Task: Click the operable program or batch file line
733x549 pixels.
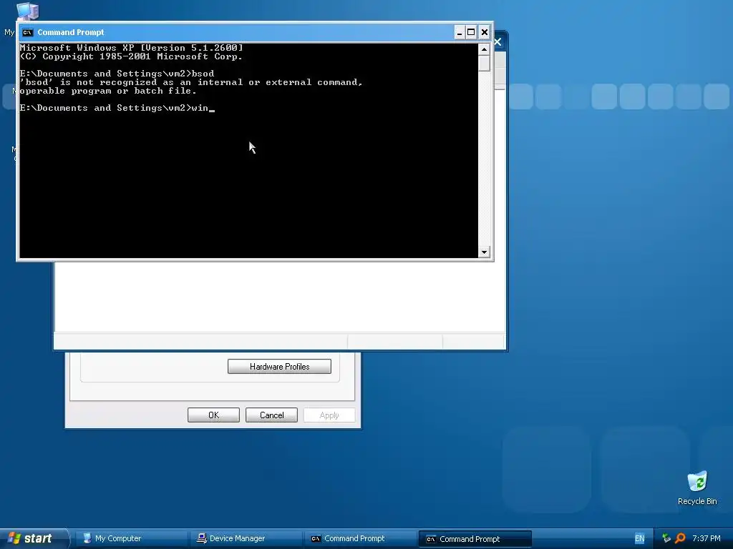Action: 108,91
